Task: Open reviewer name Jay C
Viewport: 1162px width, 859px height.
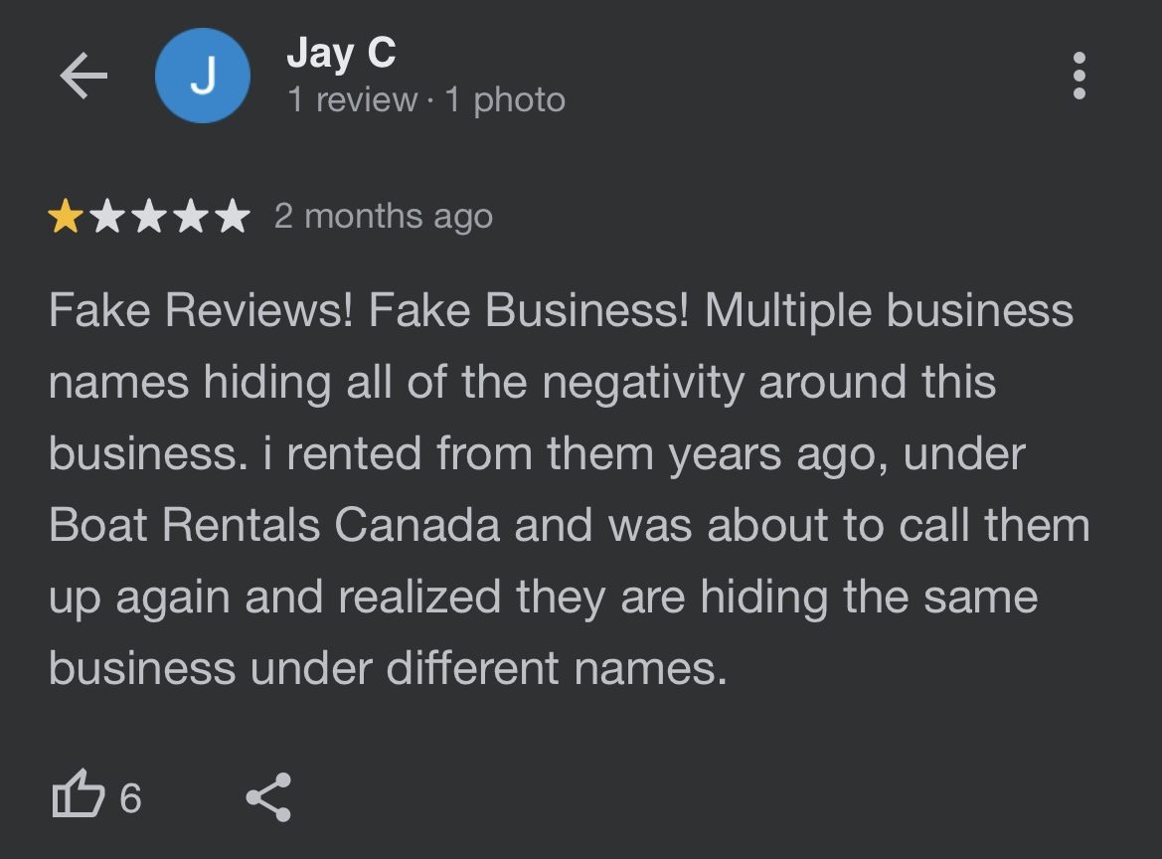Action: [342, 54]
